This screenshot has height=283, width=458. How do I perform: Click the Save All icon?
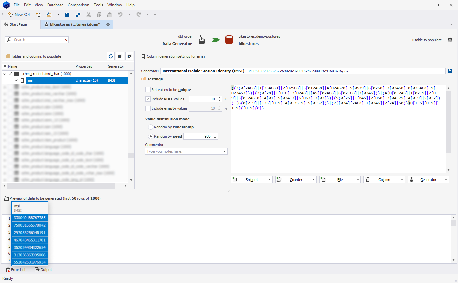tap(78, 15)
